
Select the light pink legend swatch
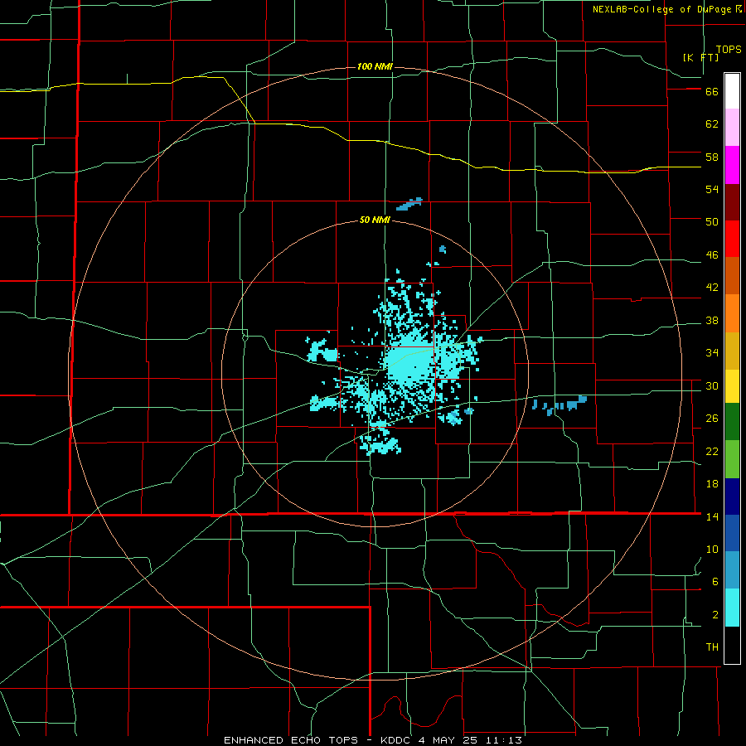[x=732, y=128]
